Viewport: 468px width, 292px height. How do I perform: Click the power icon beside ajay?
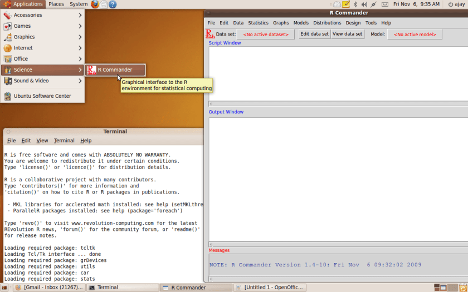coord(451,4)
